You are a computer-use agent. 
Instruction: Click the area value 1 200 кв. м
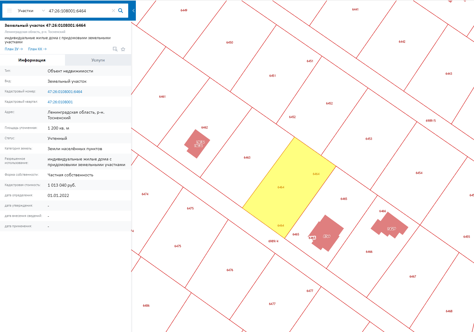[59, 128]
